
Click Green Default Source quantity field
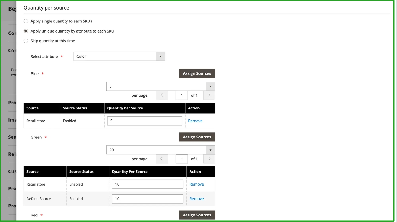click(147, 199)
